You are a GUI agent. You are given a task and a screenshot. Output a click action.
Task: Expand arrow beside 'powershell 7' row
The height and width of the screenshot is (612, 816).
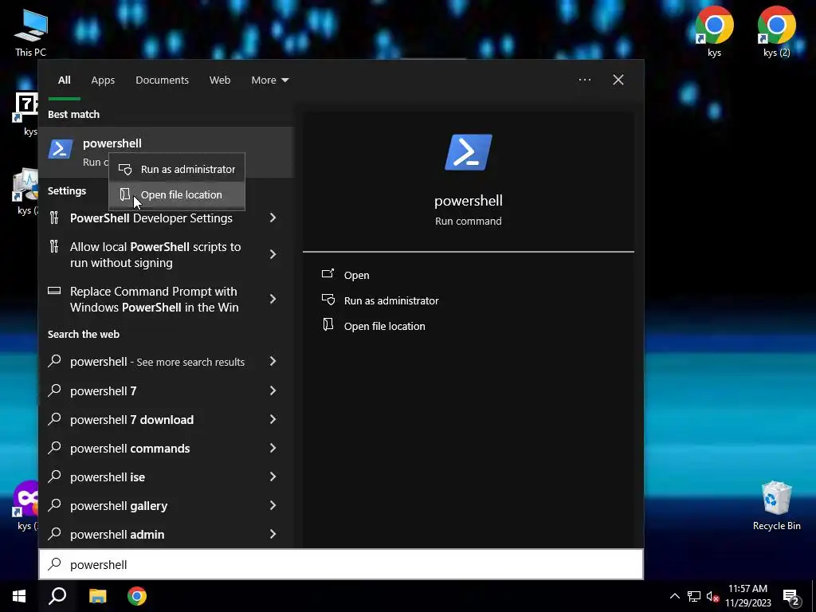[x=273, y=390]
